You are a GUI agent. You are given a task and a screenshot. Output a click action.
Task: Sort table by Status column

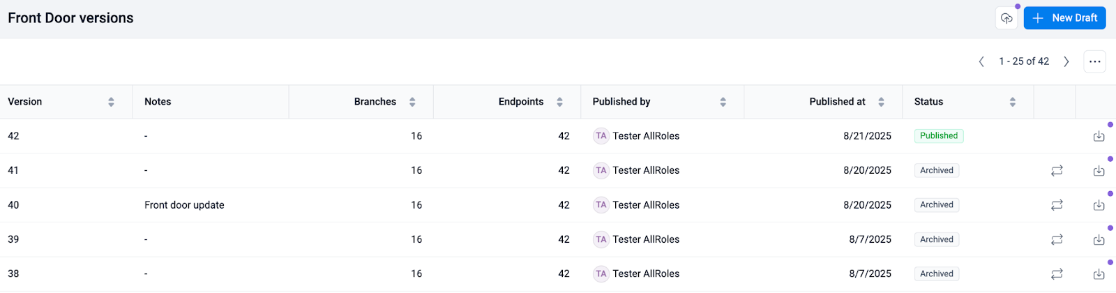[x=1012, y=102]
